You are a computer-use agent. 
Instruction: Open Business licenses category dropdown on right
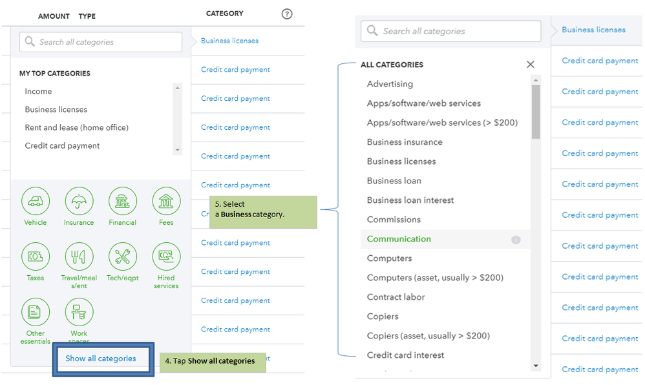pos(593,30)
